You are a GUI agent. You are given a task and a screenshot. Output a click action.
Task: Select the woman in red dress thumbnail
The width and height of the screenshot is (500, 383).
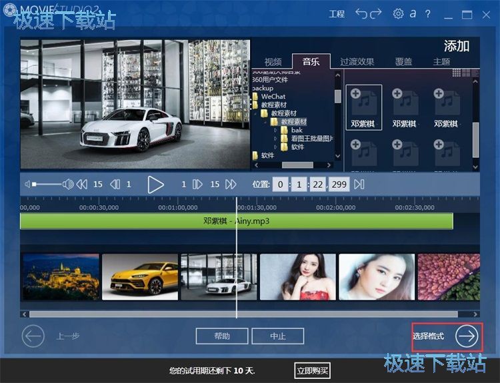[298, 277]
